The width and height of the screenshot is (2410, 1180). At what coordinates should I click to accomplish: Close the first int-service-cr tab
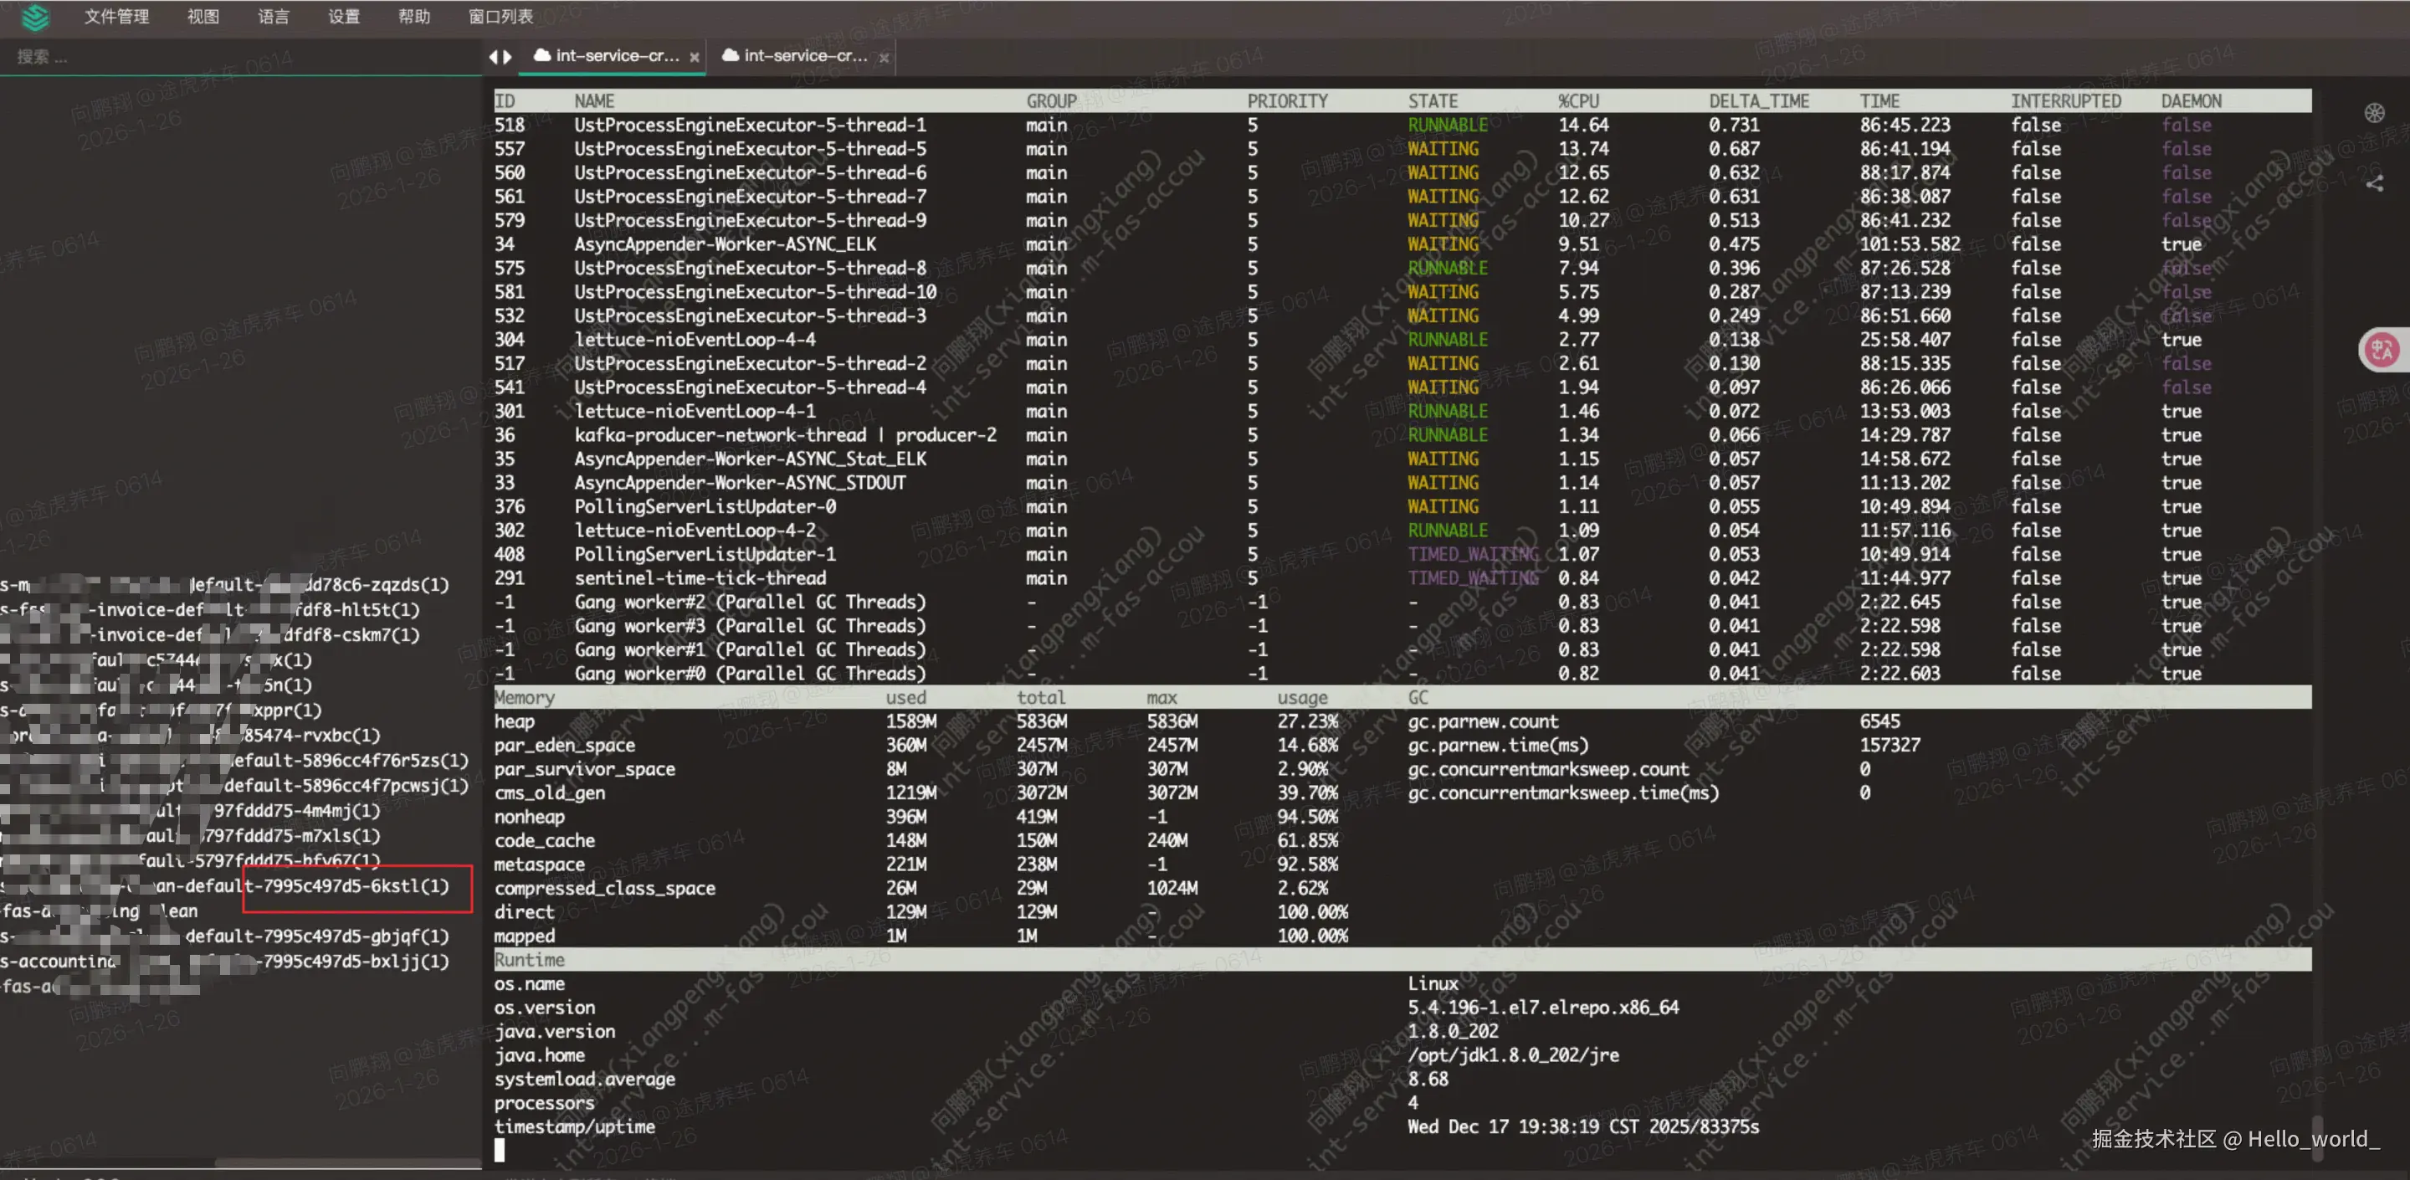[695, 57]
